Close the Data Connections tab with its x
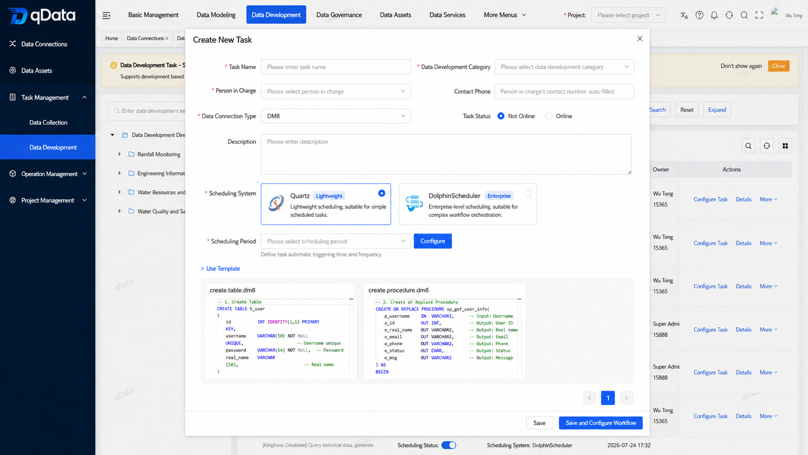808x455 pixels. [x=167, y=38]
